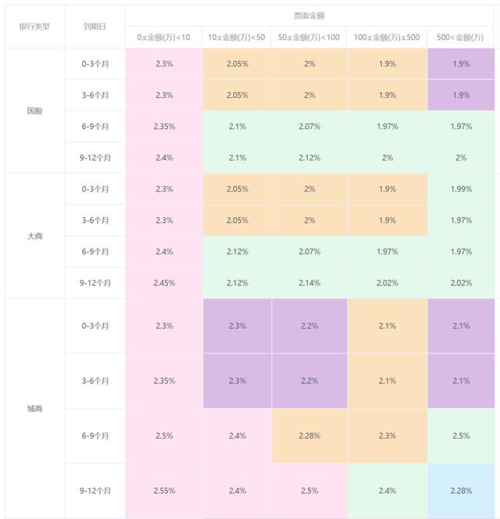Click 国股 6-9个月 maturity label
Screen dimensions: 500x519
click(x=95, y=127)
